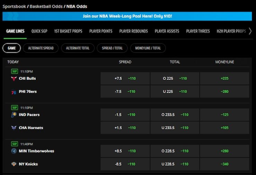Select the Moneyline / Total filter
The image size is (256, 175).
[x=148, y=48]
